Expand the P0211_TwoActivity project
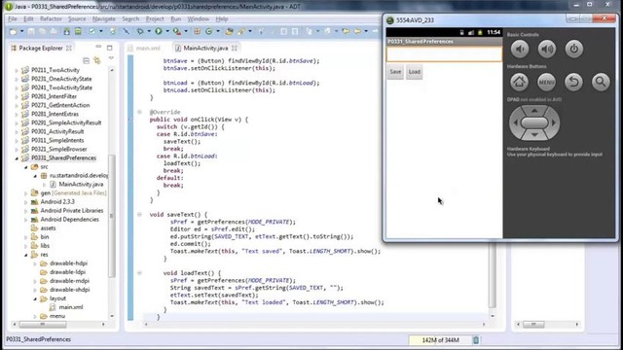623x350 pixels. click(17, 70)
